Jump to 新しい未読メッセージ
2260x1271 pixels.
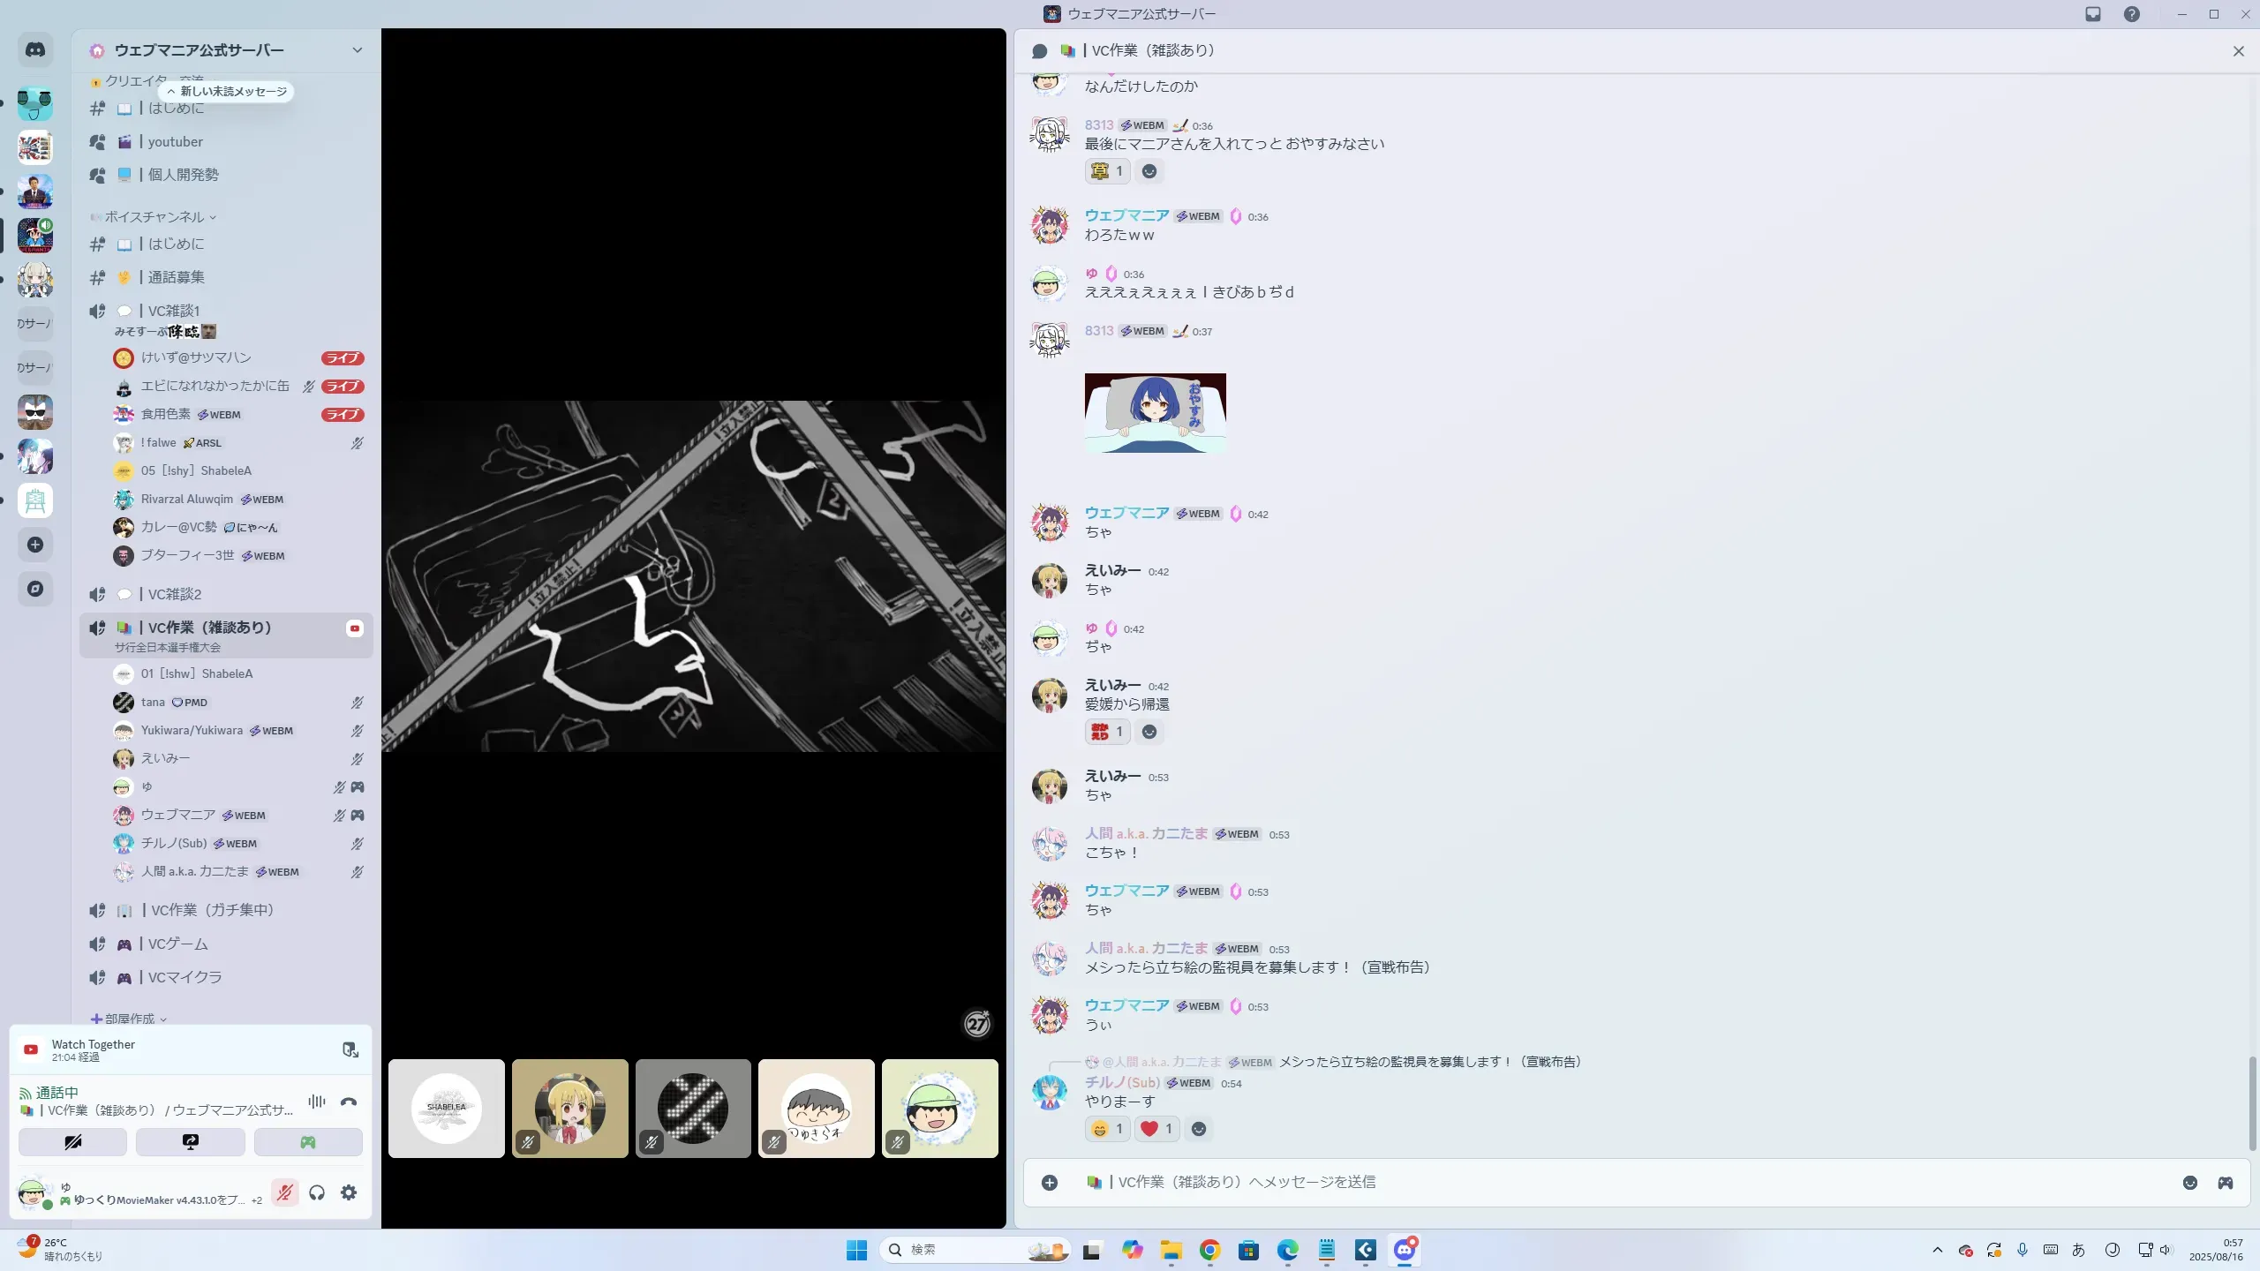pos(227,92)
